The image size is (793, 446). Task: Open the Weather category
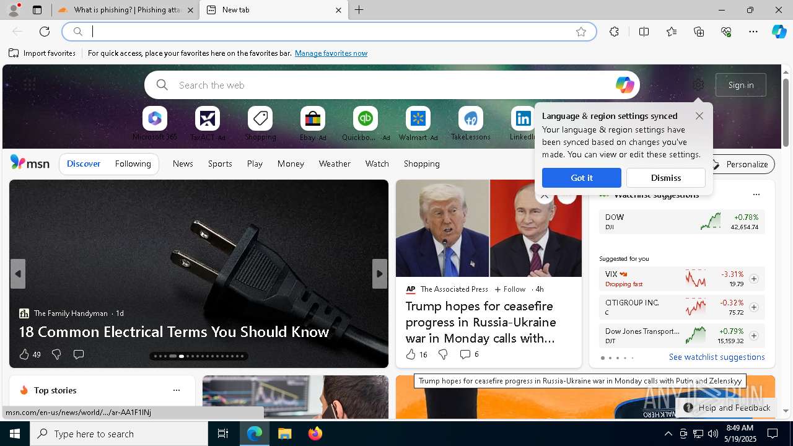pos(335,164)
